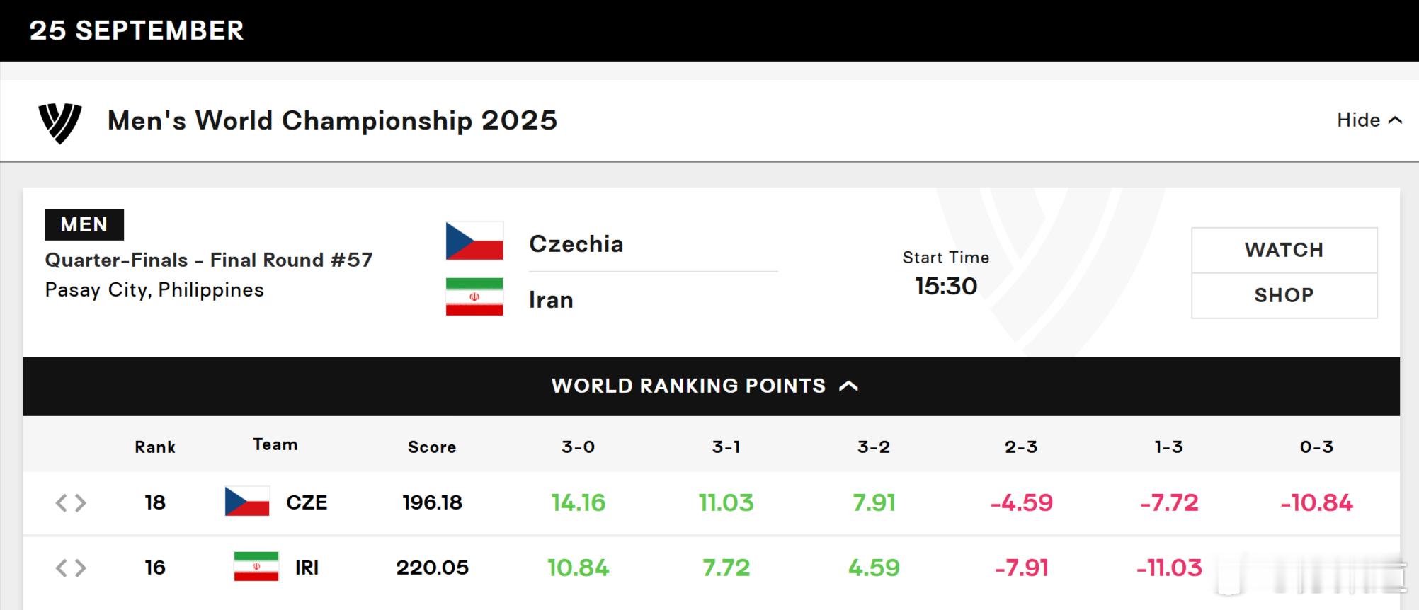Collapse the World Ranking Points chevron
This screenshot has height=610, width=1419.
coord(848,386)
